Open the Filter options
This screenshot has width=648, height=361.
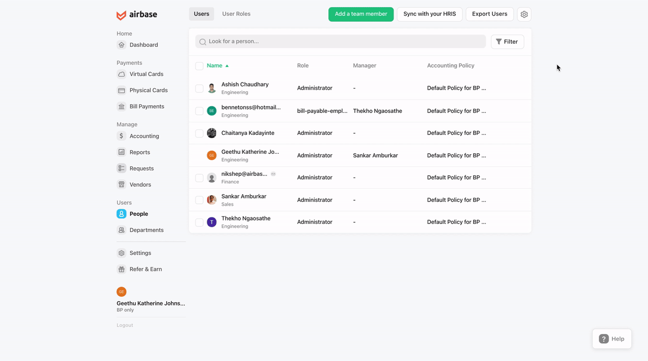pyautogui.click(x=507, y=42)
